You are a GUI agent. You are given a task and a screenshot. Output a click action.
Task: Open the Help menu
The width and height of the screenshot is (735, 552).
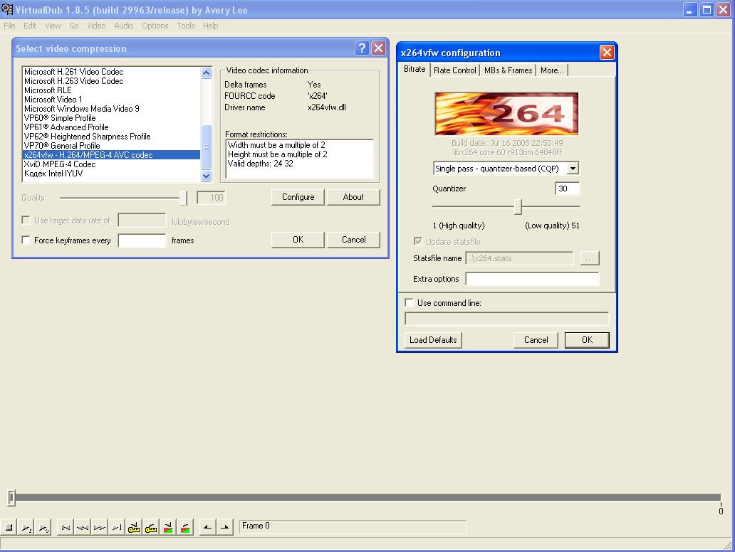coord(211,26)
